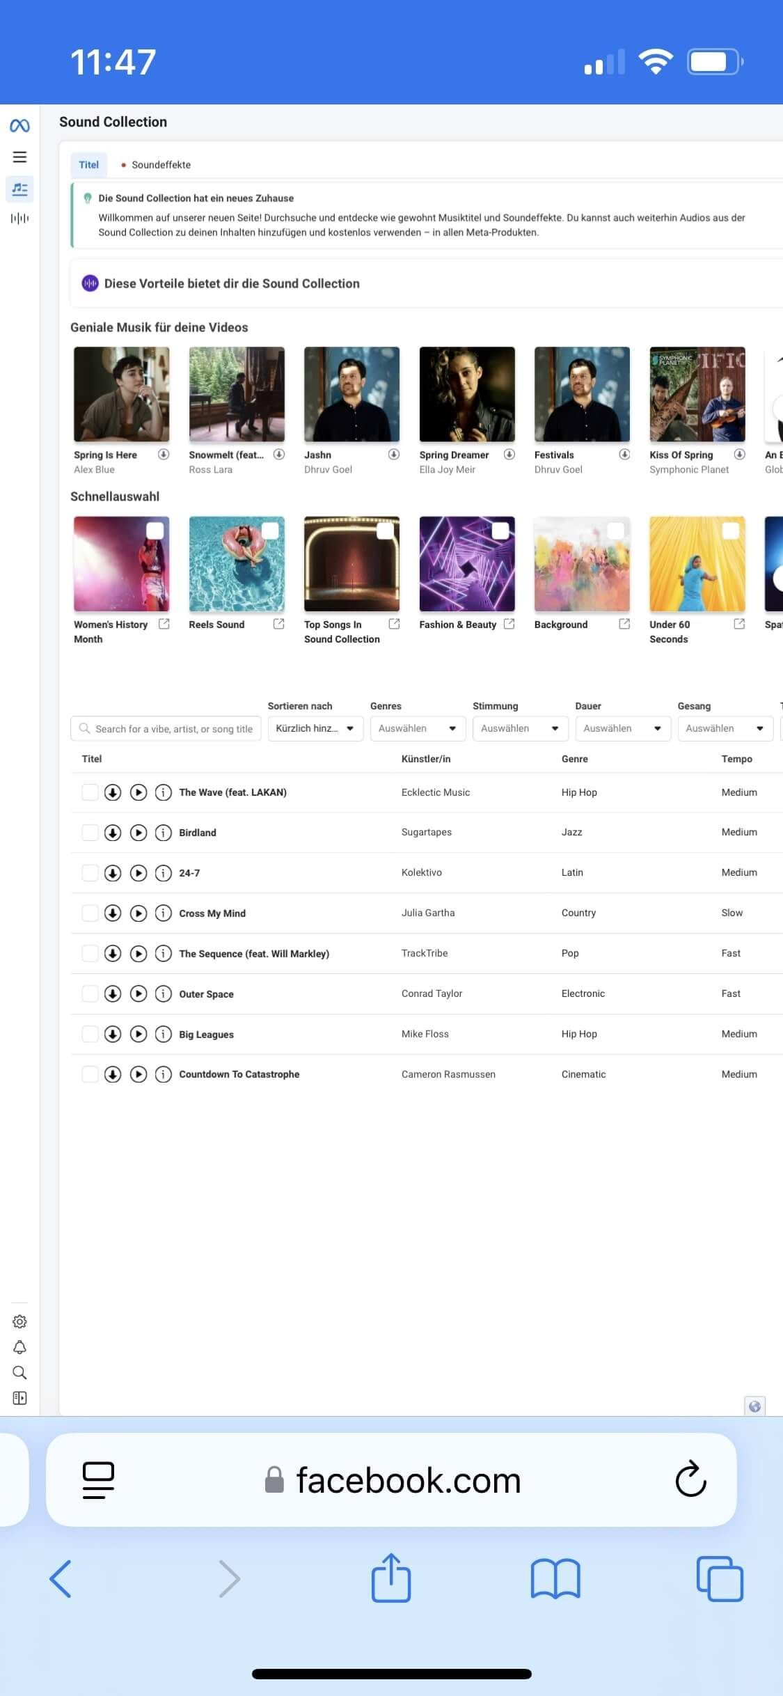Open the Reels Sound pool thumbnail
Viewport: 783px width, 1696px height.
[237, 563]
